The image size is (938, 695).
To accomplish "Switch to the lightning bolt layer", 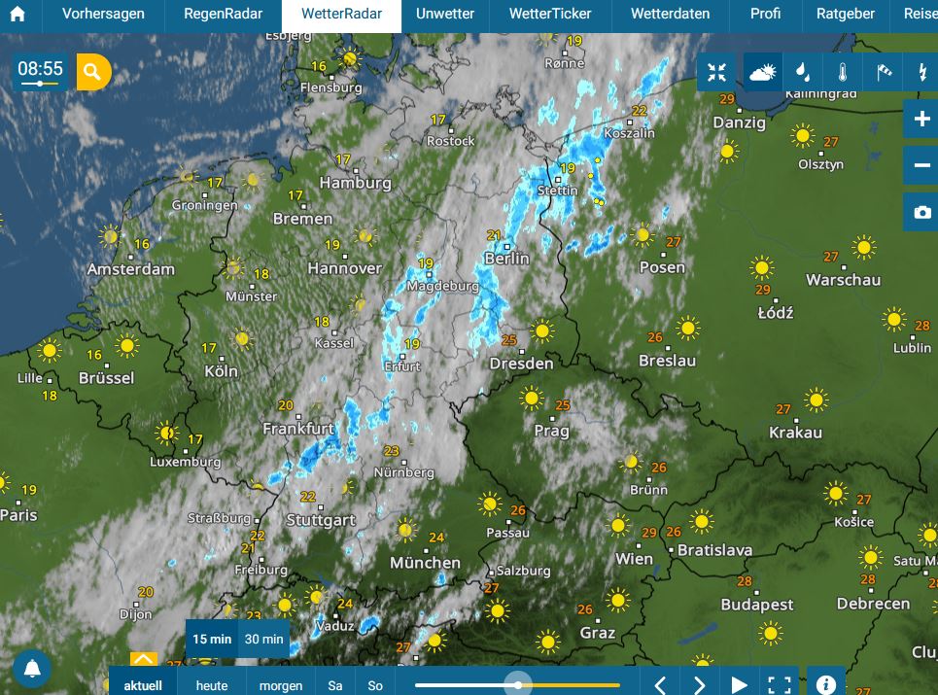I will pyautogui.click(x=921, y=72).
